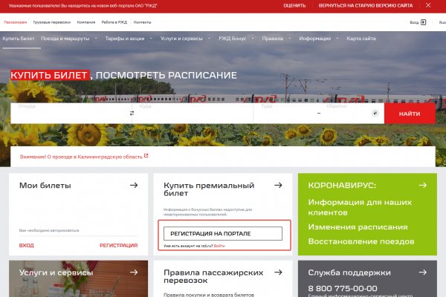Click the login door icon next to Вход
This screenshot has width=446, height=297.
tap(423, 22)
